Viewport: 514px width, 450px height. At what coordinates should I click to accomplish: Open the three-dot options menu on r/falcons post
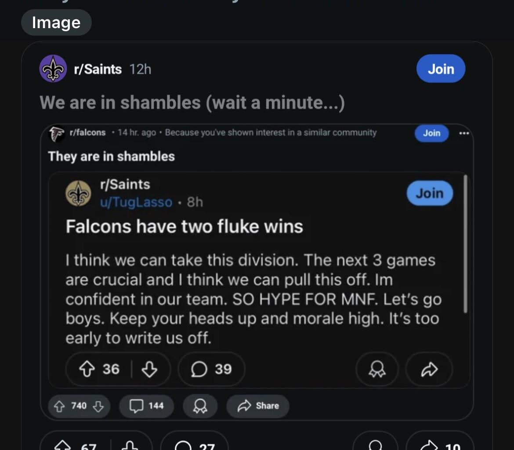(x=463, y=133)
